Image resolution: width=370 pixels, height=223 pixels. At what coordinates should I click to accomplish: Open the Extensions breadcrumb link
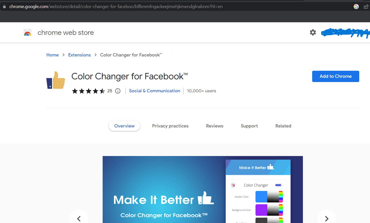(79, 55)
